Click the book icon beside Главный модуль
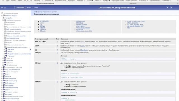The image size is (179, 101). pos(4,15)
